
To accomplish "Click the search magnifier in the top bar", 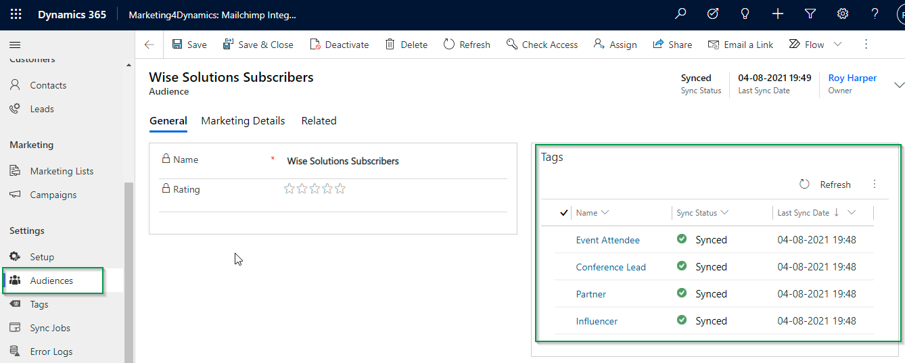I will tap(681, 14).
